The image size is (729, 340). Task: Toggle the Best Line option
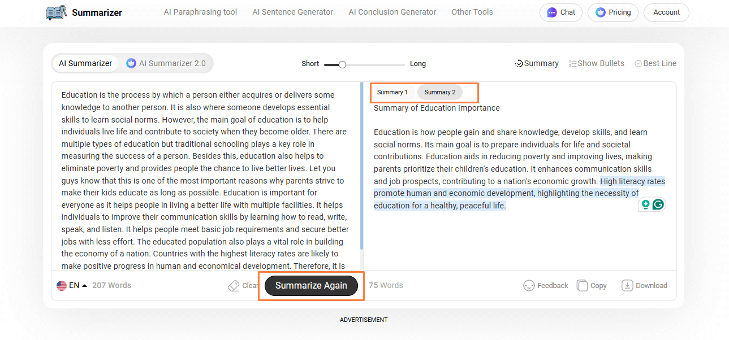point(655,63)
